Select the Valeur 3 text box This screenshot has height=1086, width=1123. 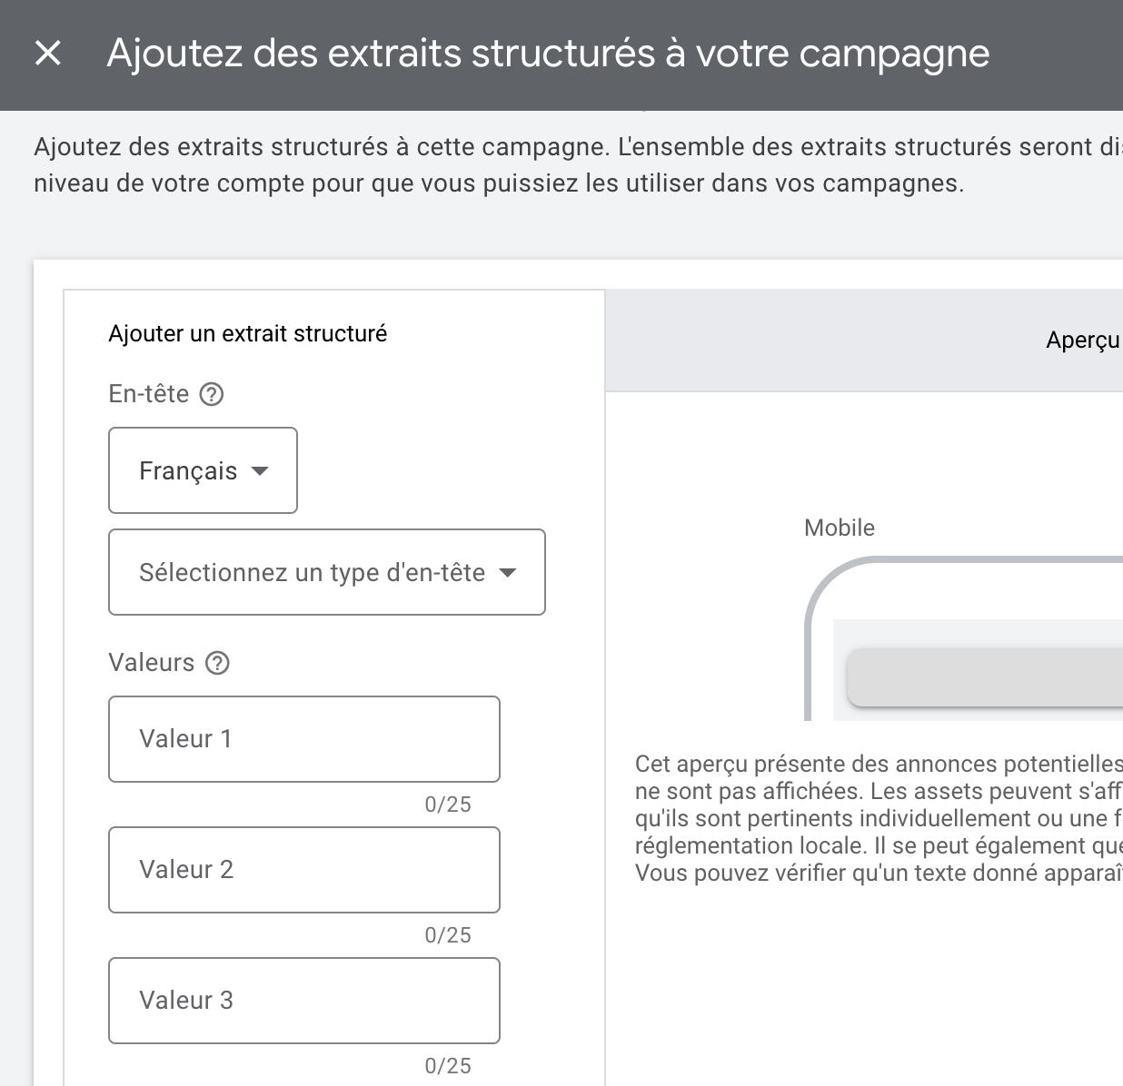[x=303, y=1001]
